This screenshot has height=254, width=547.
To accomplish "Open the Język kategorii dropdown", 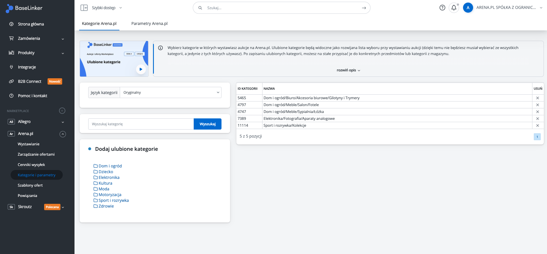I will coord(170,92).
